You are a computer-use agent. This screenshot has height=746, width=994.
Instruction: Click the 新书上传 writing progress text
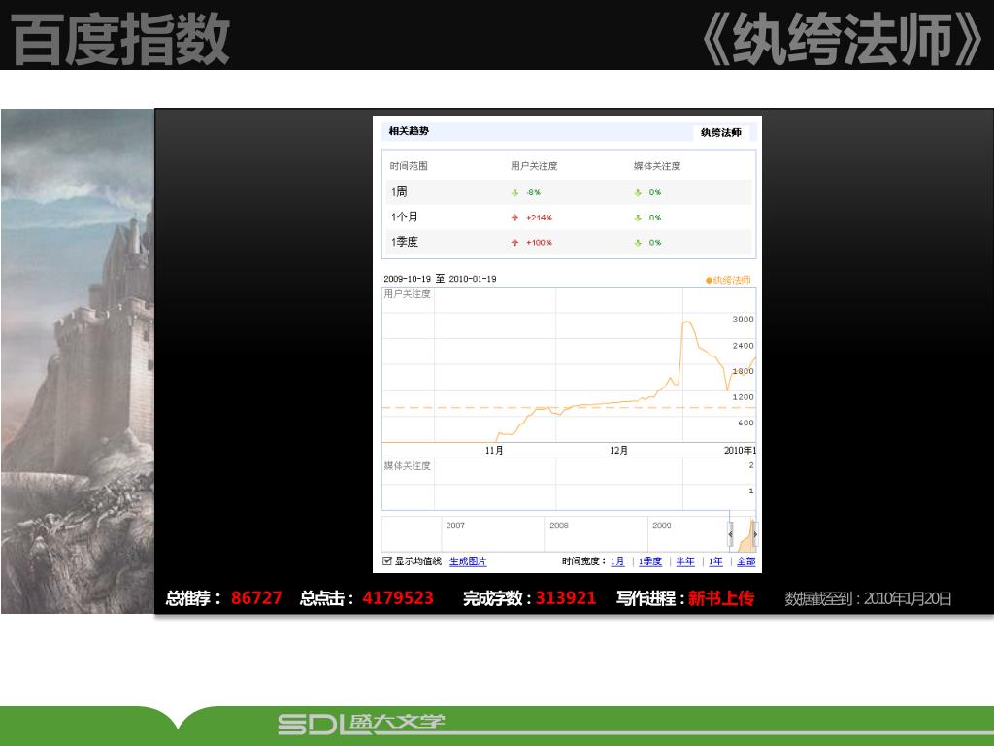coord(721,598)
